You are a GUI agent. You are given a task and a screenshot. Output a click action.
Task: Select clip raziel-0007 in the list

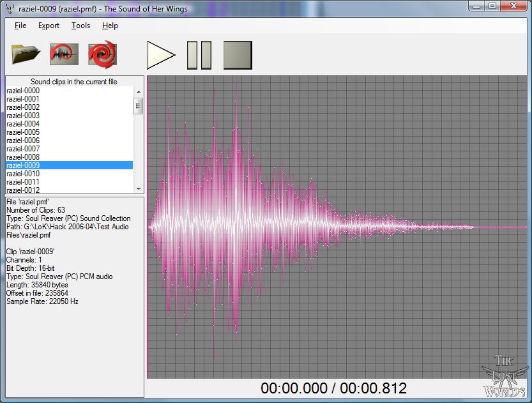coord(70,149)
